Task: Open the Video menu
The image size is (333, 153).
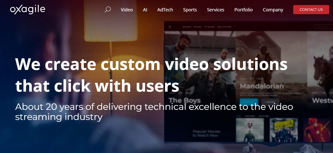Action: [x=126, y=10]
